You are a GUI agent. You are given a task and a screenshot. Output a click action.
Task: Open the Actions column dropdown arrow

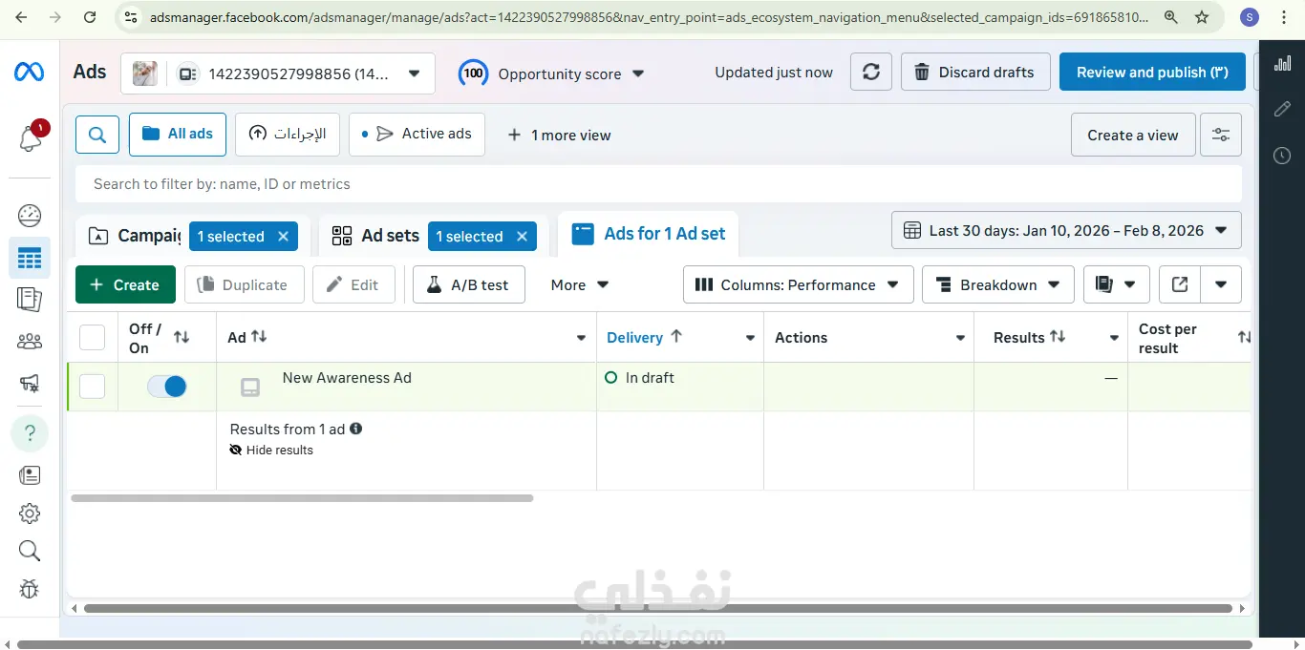coord(960,338)
